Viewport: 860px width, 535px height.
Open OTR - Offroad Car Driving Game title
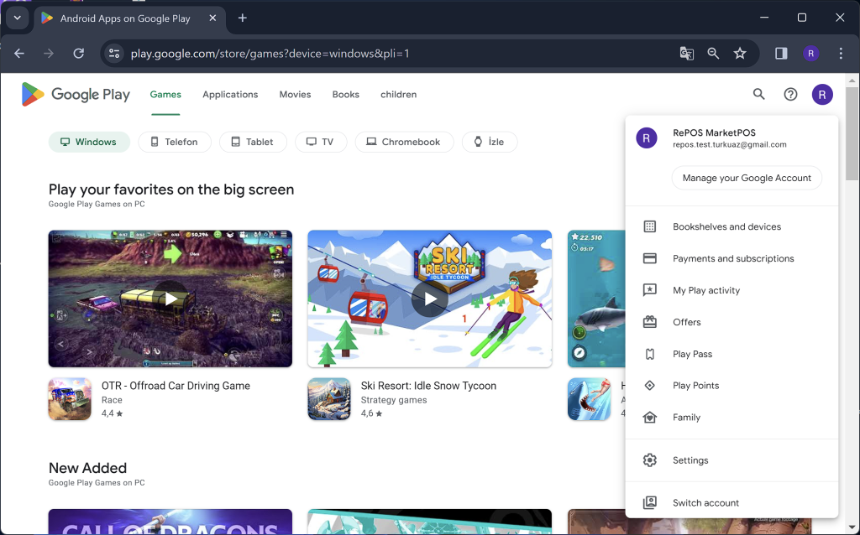point(176,386)
